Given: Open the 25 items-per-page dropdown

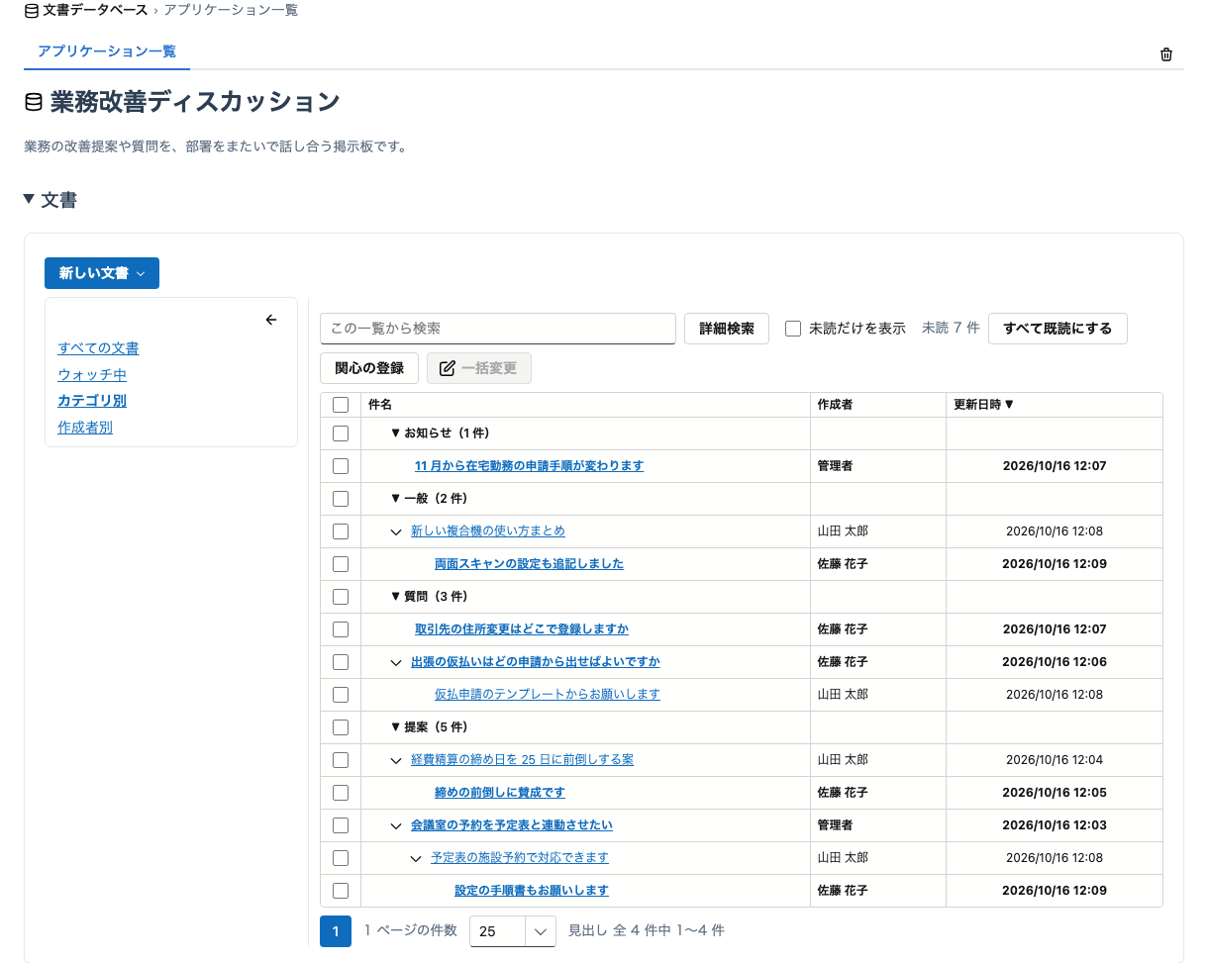Looking at the screenshot, I should tap(513, 931).
